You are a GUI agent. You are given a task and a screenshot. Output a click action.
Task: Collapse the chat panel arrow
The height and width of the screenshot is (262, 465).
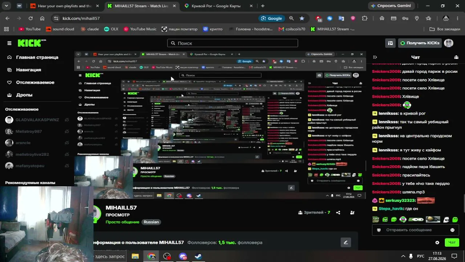click(375, 57)
